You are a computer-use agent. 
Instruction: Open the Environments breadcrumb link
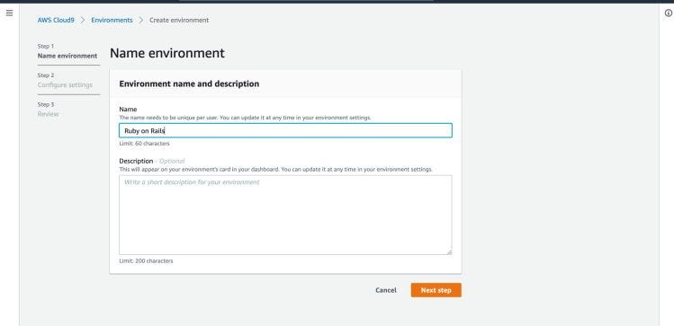(x=112, y=20)
